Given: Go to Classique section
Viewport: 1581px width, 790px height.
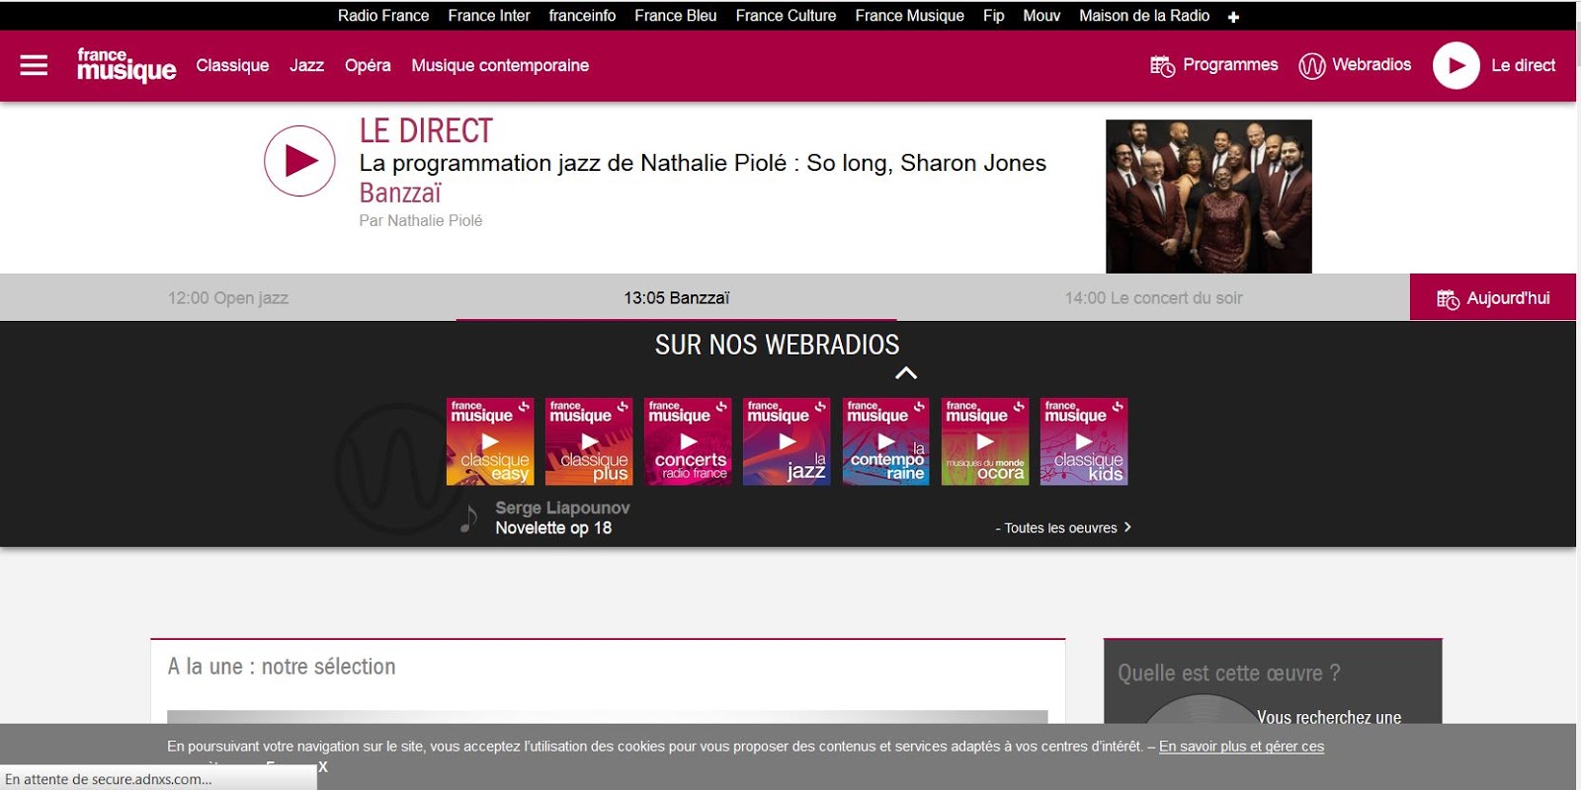Looking at the screenshot, I should (x=232, y=65).
